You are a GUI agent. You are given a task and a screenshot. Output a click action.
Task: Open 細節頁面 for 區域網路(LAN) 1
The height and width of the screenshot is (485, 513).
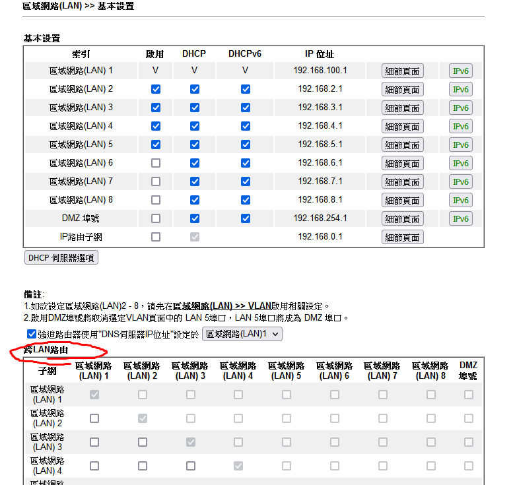[x=402, y=71]
